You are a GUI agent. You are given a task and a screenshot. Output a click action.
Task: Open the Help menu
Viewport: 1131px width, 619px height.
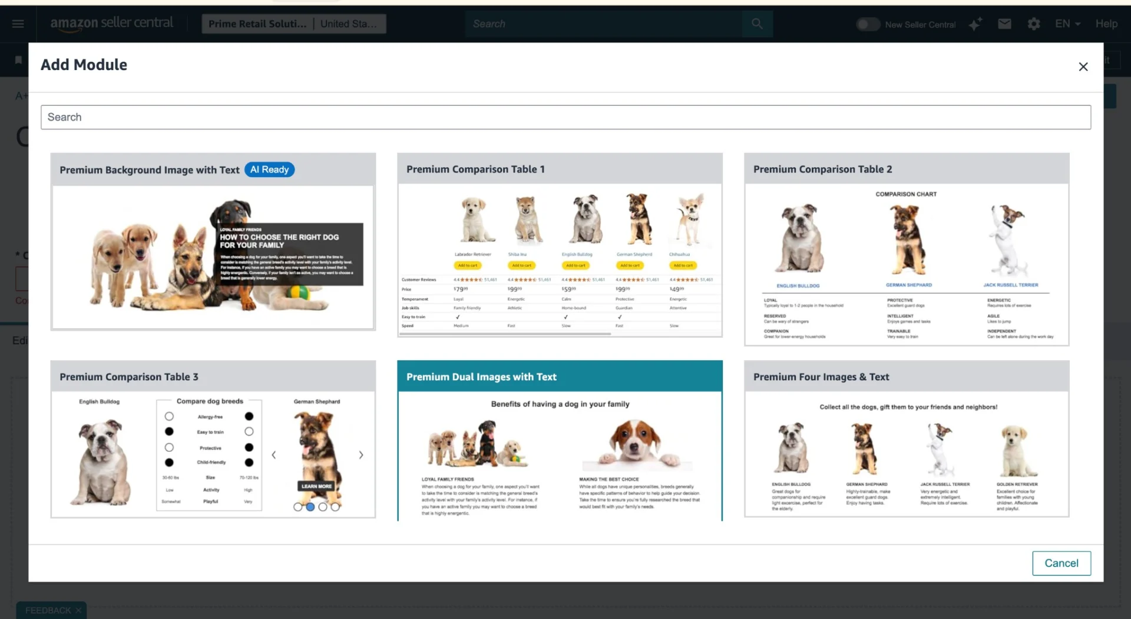tap(1106, 24)
